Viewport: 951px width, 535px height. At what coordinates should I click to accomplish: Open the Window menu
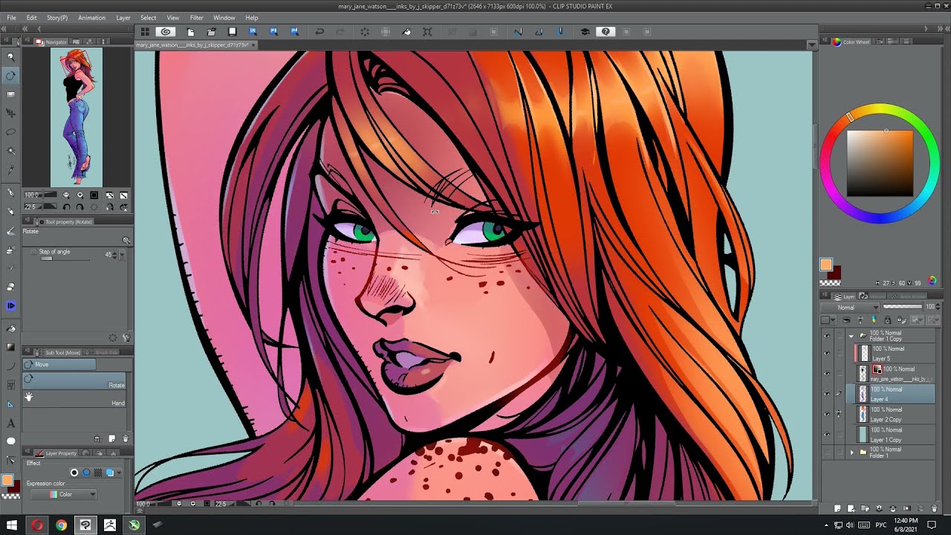[224, 17]
